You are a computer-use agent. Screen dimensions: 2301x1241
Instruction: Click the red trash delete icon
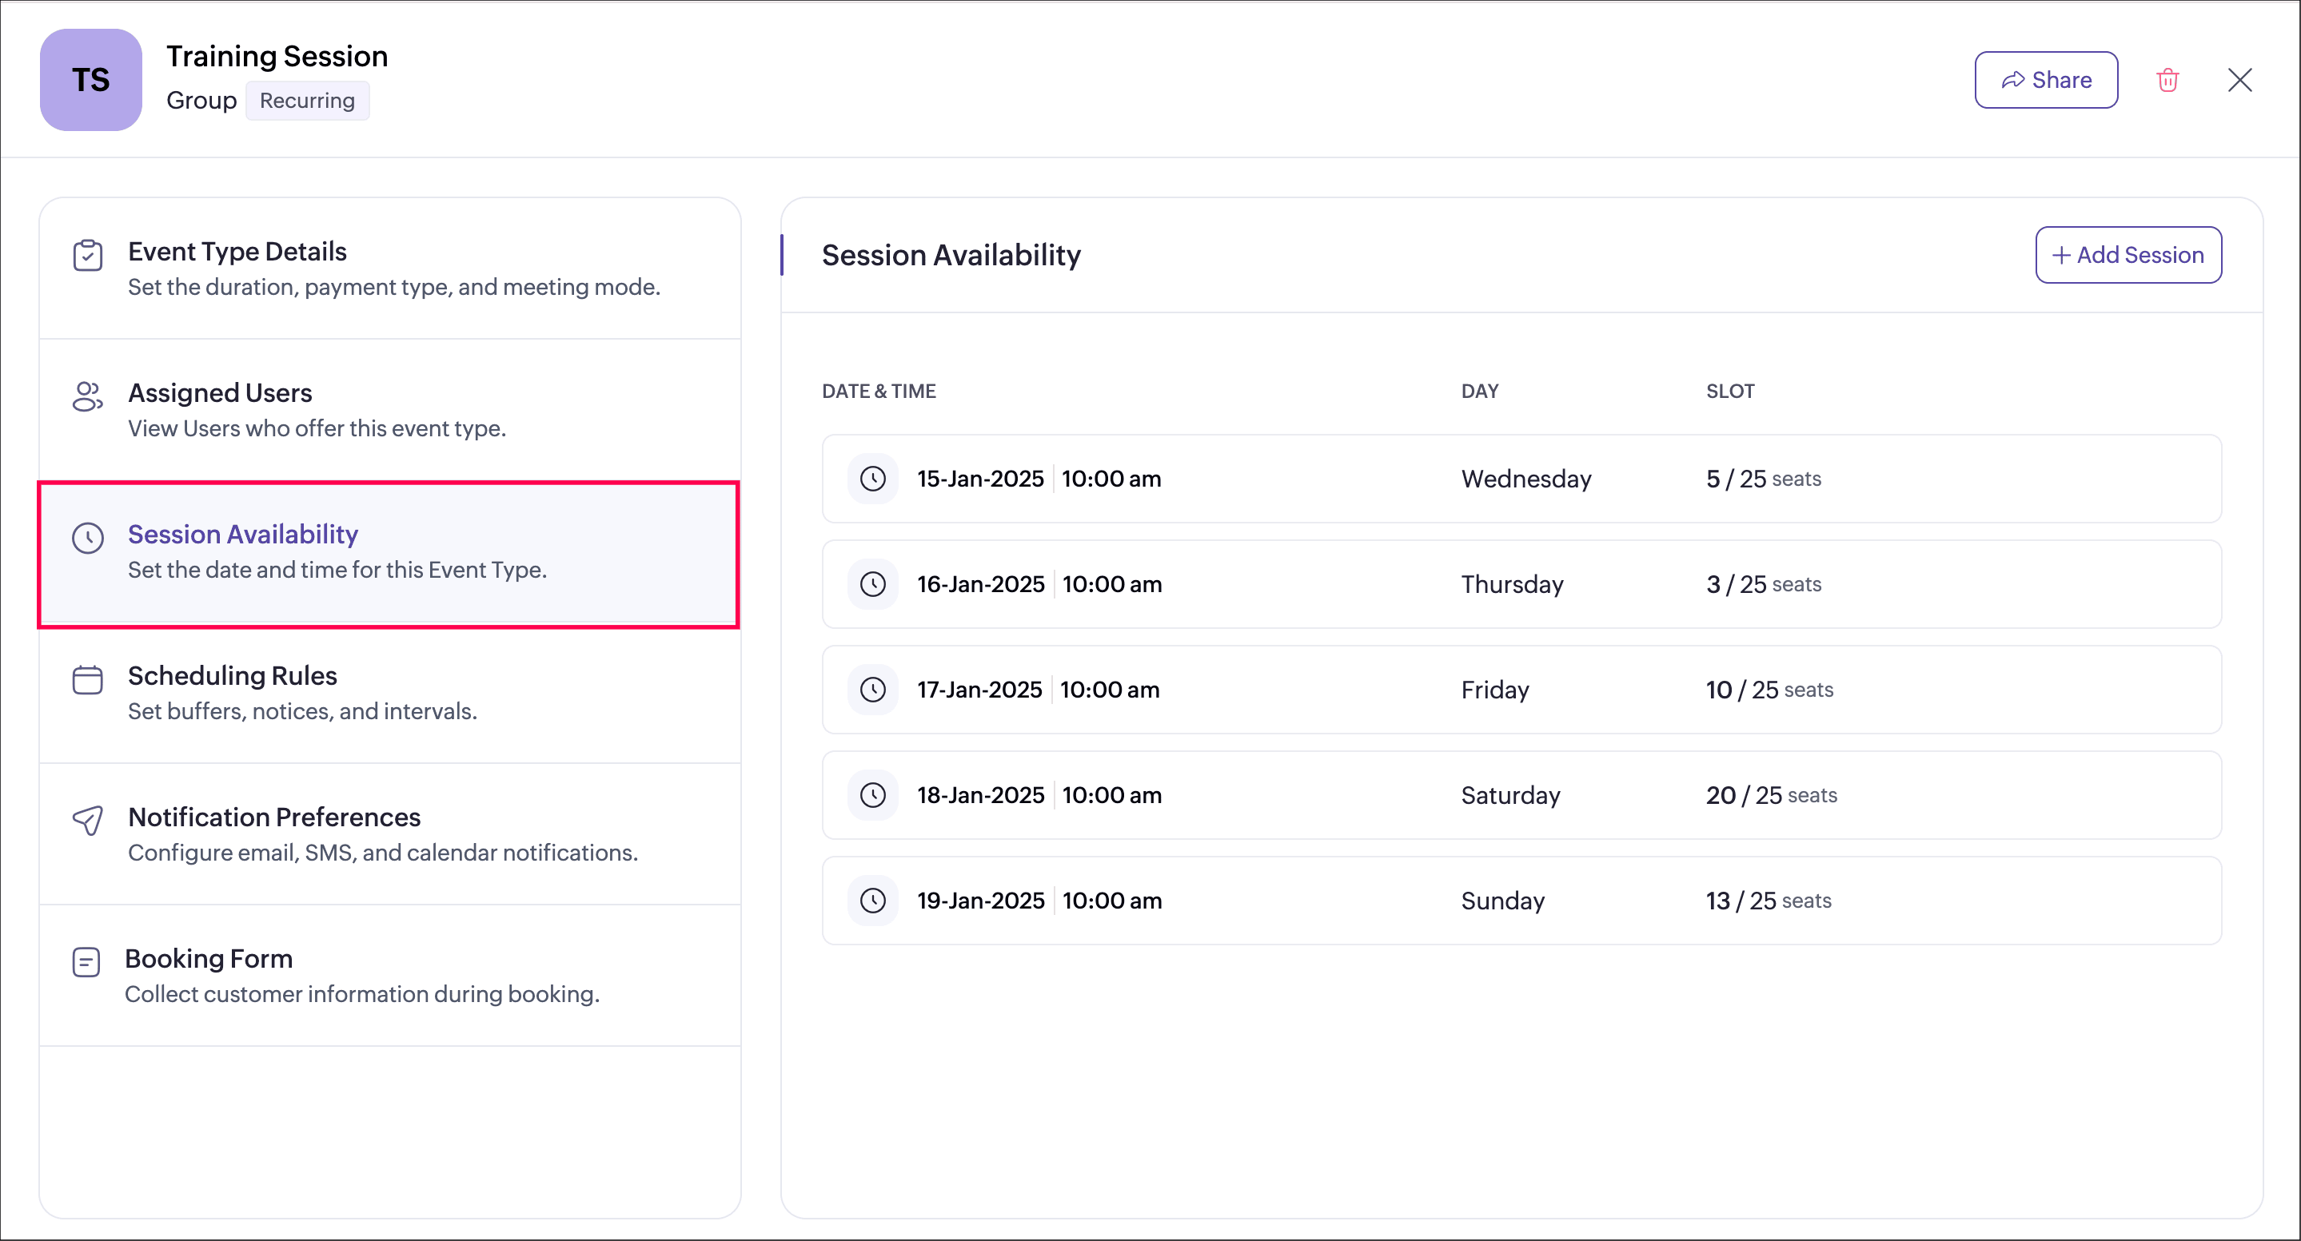(2167, 81)
